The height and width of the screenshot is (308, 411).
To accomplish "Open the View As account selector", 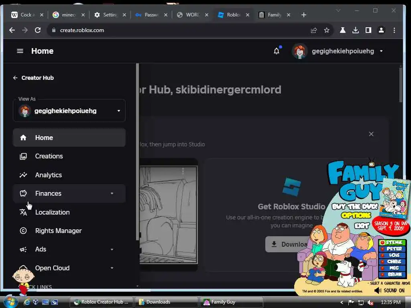I will (69, 111).
